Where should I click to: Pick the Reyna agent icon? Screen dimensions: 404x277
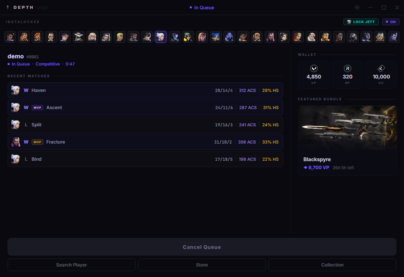pos(271,37)
